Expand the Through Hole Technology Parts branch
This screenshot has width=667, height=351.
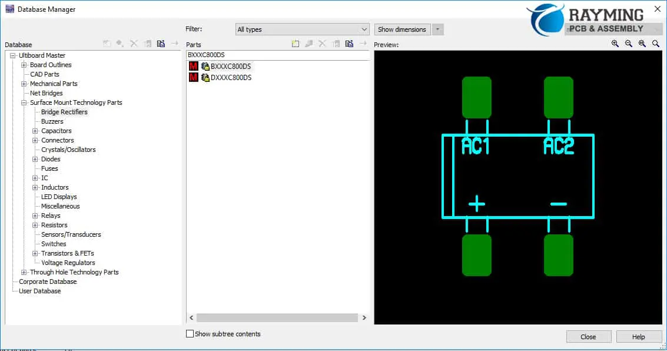(23, 272)
